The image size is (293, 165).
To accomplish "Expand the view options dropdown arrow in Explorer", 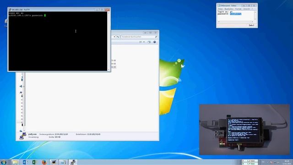I will (144, 42).
